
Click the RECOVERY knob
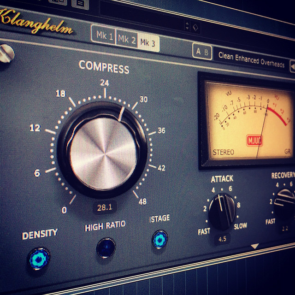285,204
